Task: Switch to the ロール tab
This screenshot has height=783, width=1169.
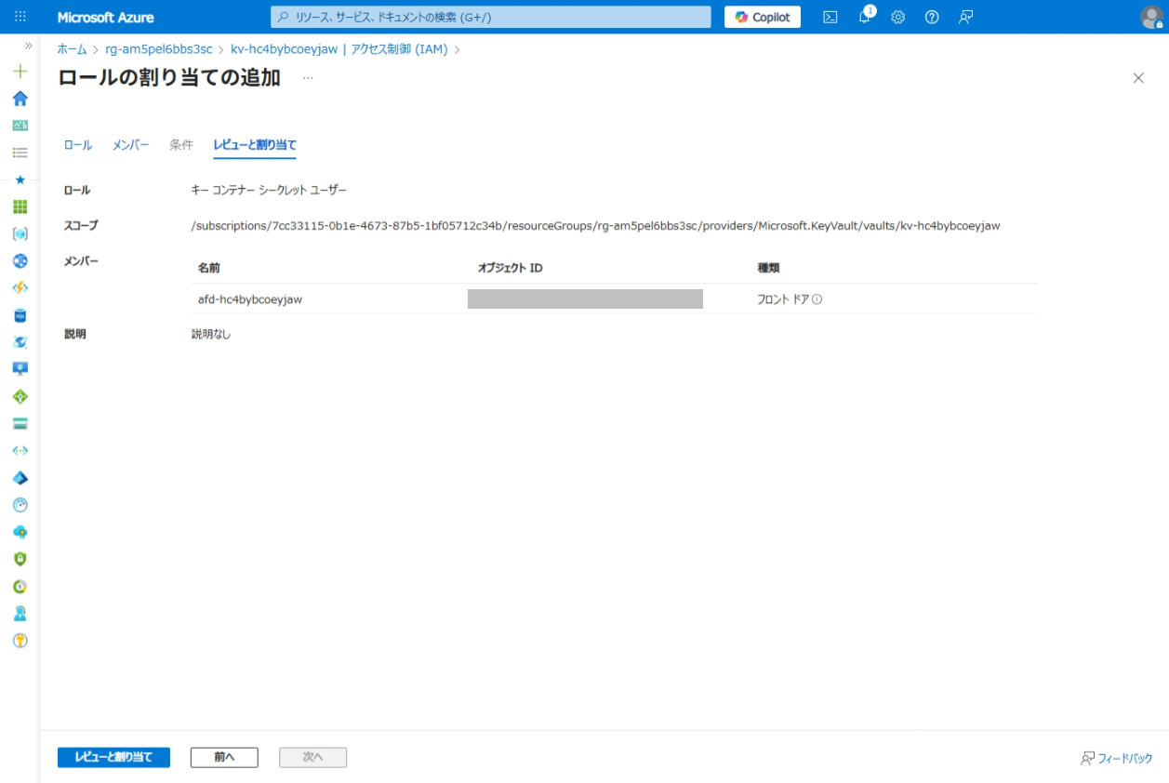Action: pos(76,145)
